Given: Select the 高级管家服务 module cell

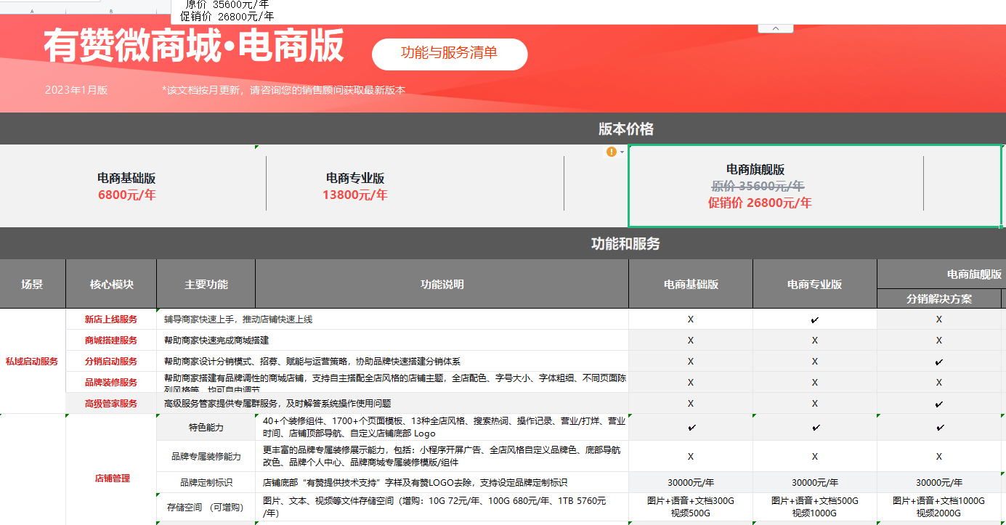Looking at the screenshot, I should click(x=111, y=403).
